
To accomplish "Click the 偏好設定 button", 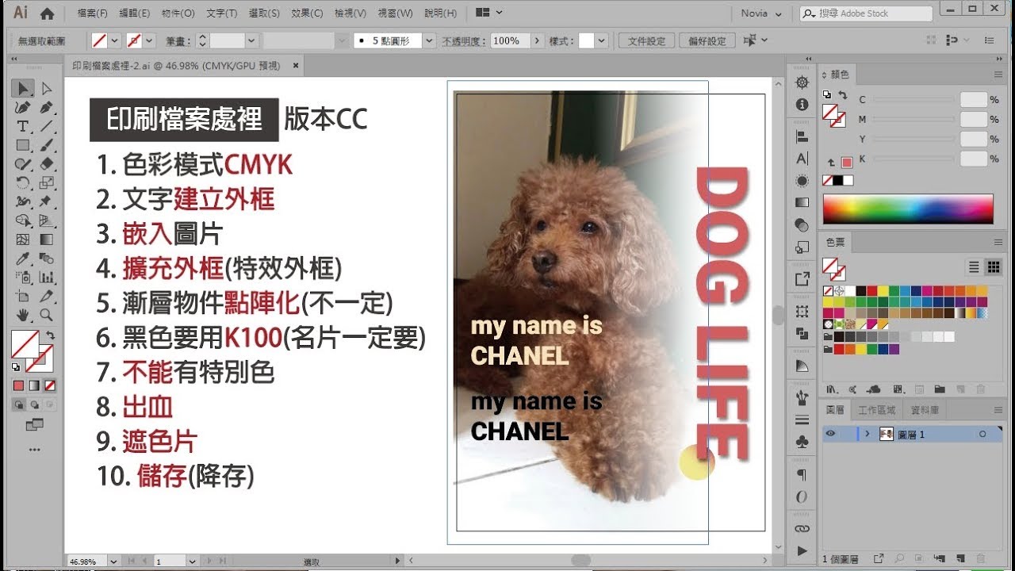I will click(x=707, y=40).
